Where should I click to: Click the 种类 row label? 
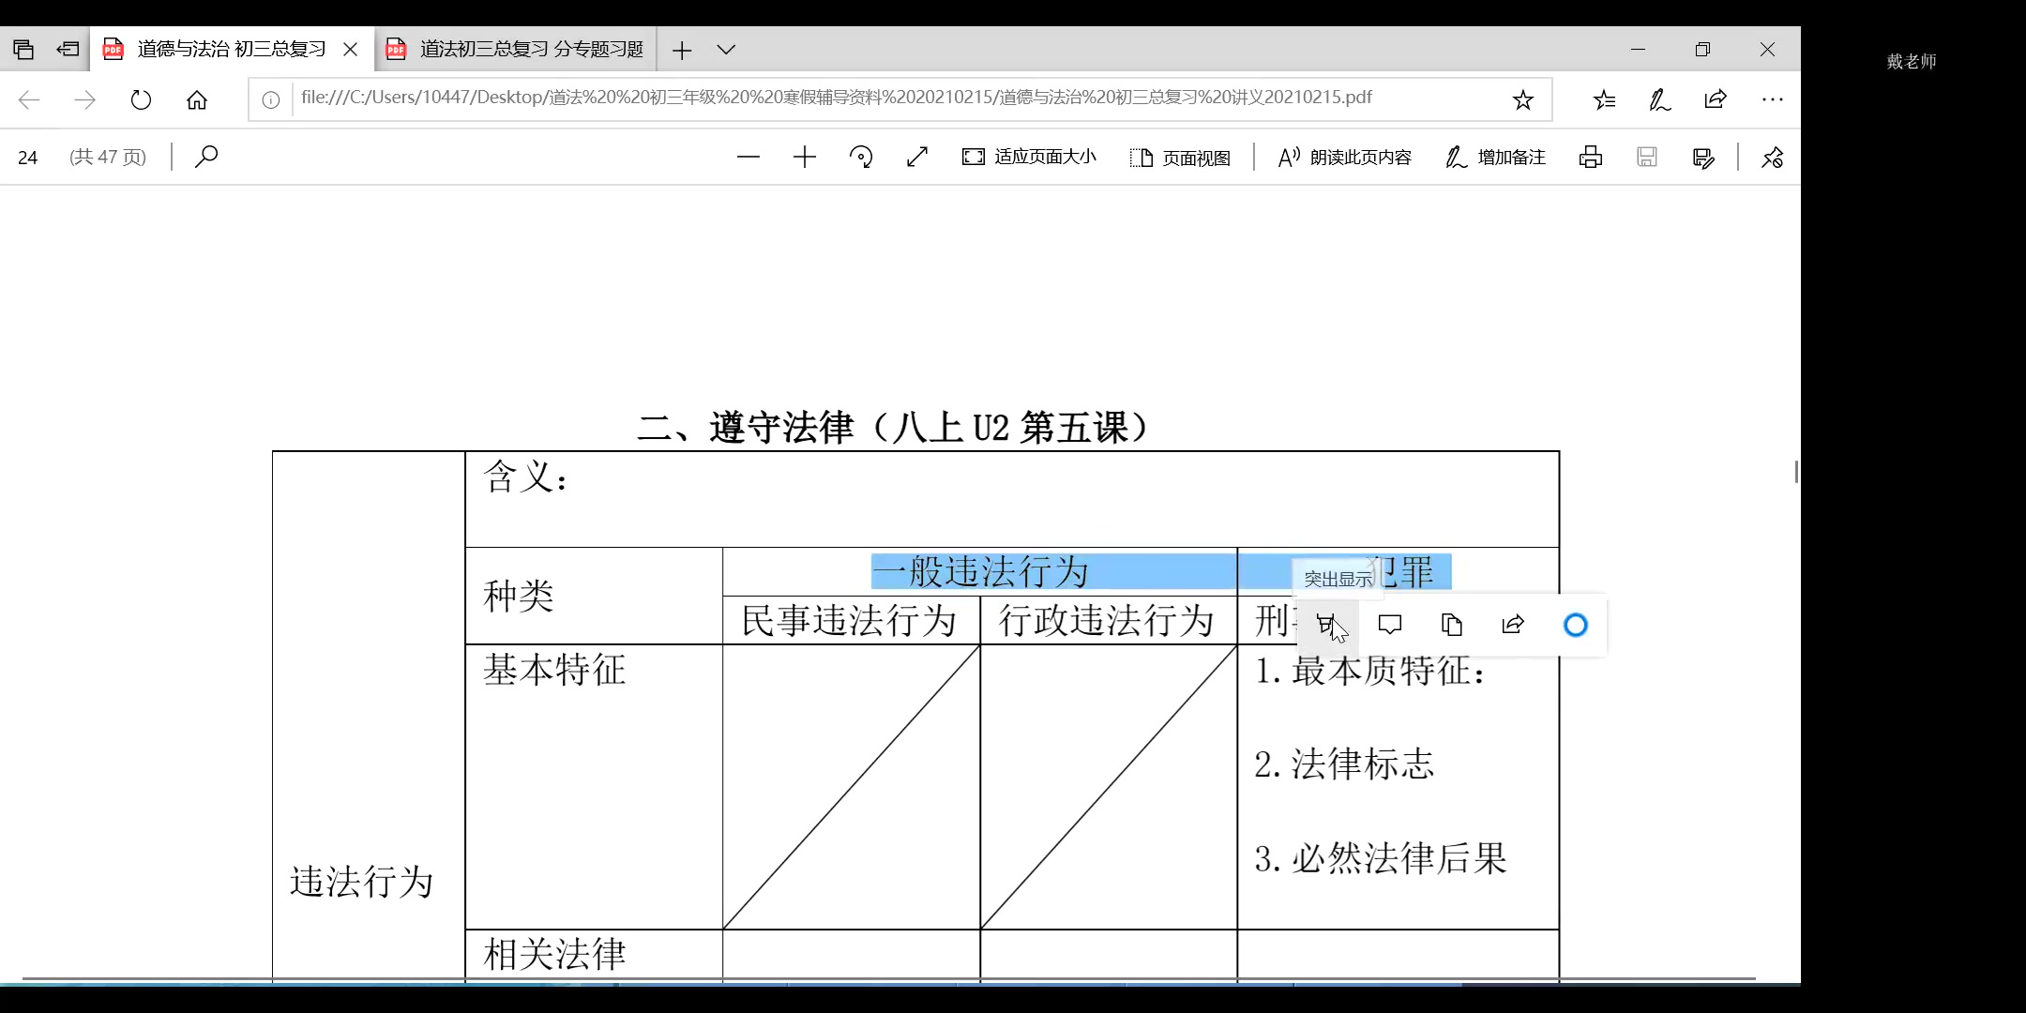click(519, 597)
